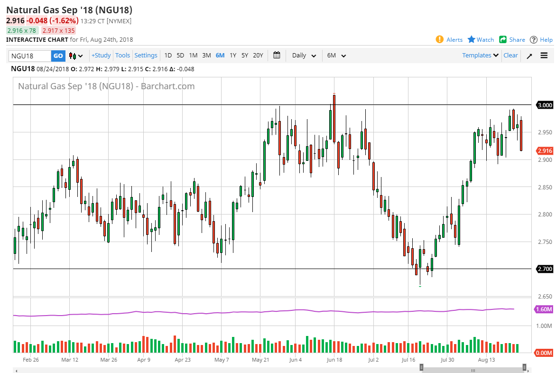
Task: Open the Settings menu
Action: pos(146,56)
